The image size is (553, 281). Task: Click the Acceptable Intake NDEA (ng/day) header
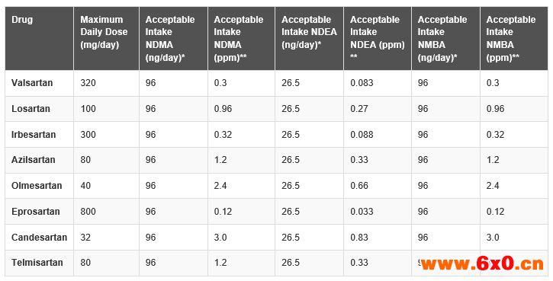coord(309,32)
